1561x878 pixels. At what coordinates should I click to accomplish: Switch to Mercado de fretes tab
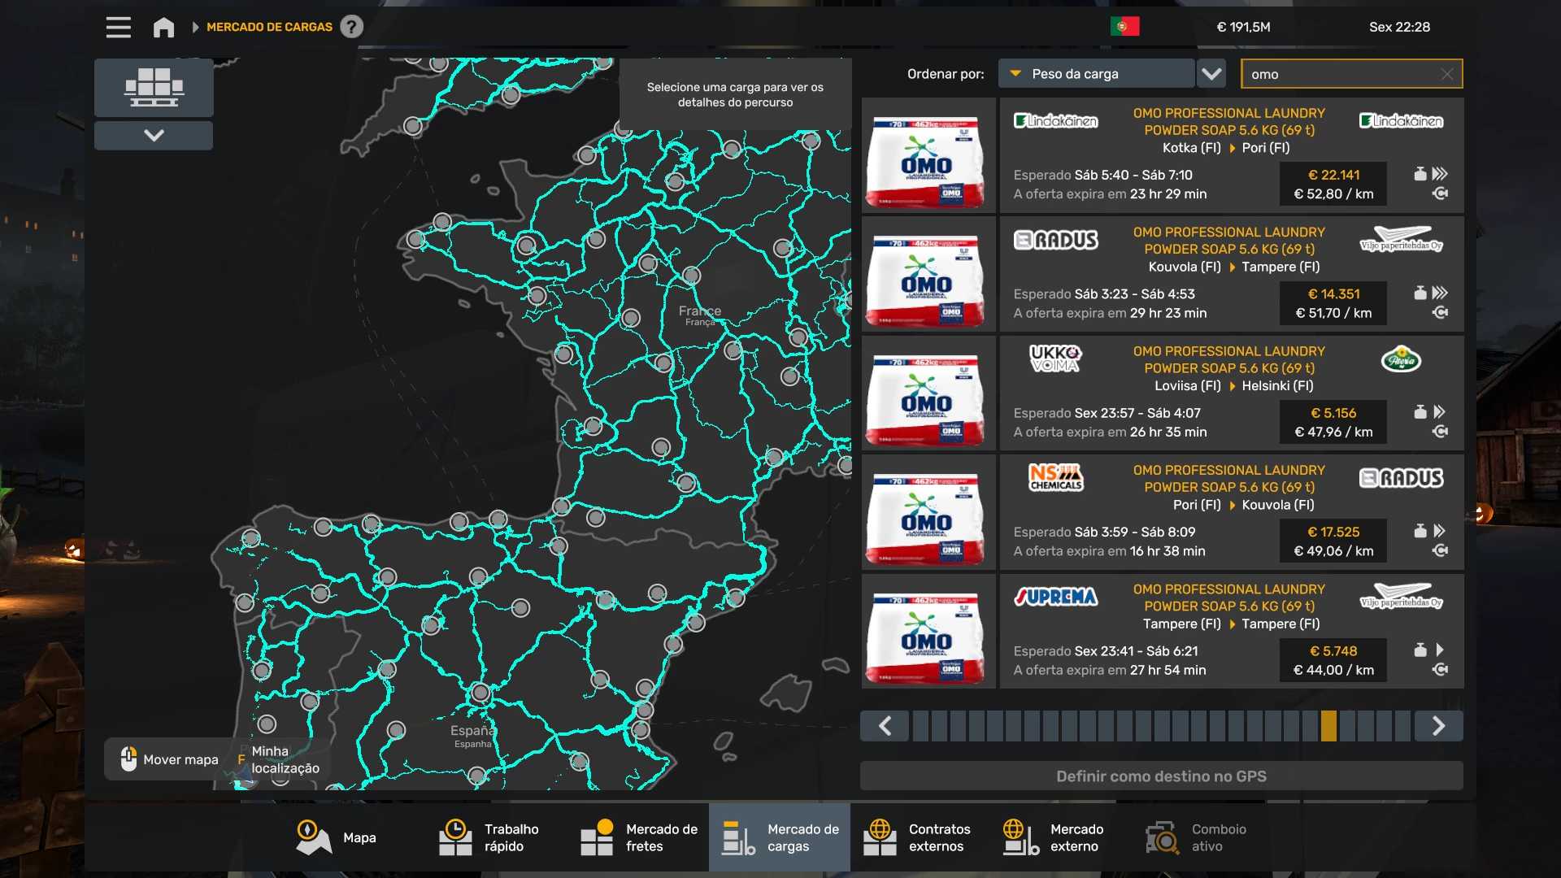tap(639, 837)
